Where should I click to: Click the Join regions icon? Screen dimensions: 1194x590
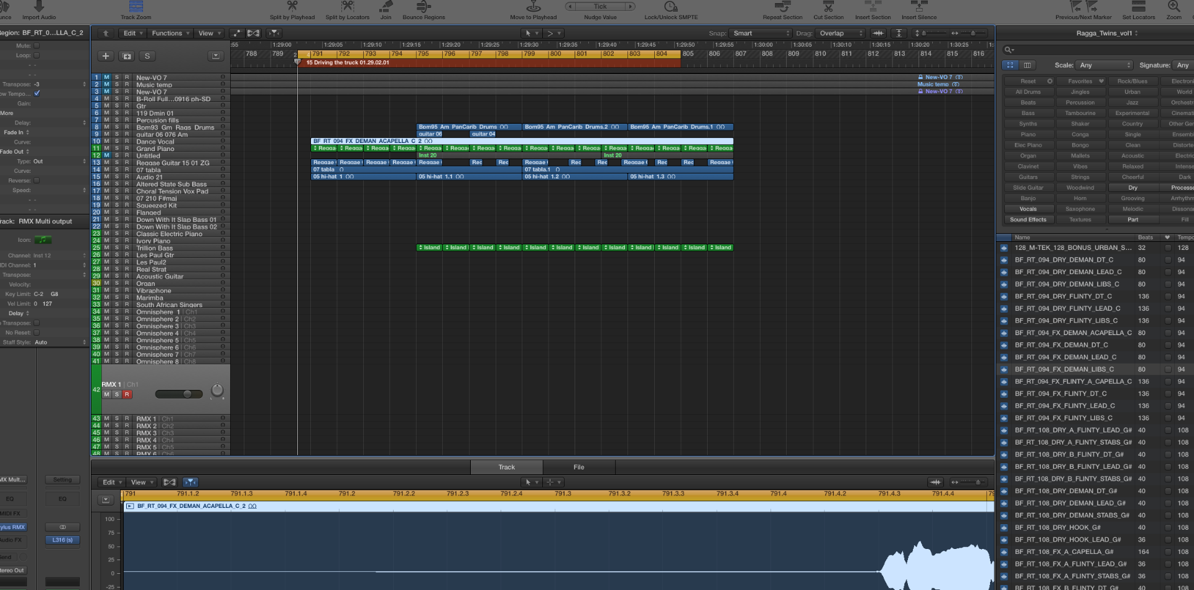click(x=386, y=6)
